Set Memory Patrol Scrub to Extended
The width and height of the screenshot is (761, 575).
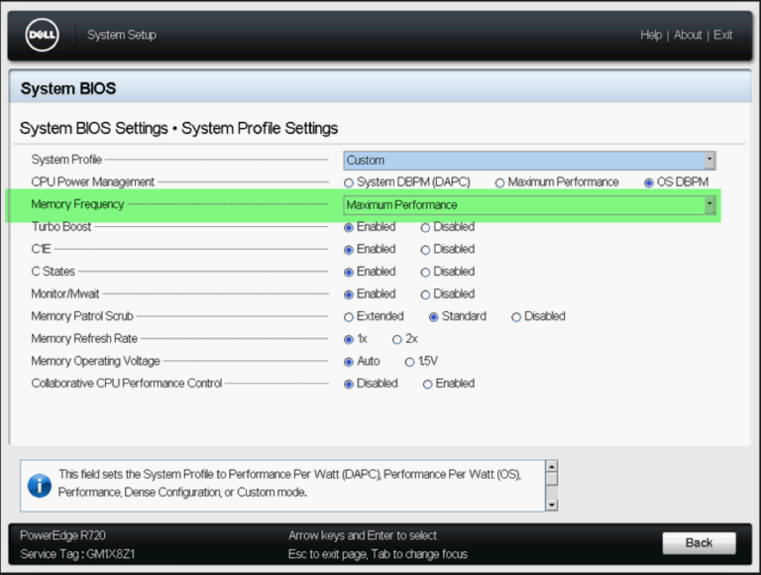349,317
